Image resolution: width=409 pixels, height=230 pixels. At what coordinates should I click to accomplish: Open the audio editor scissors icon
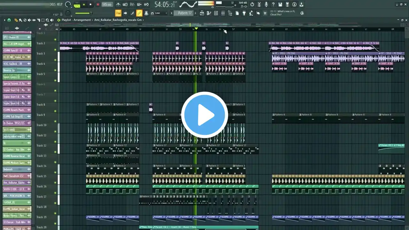point(259,4)
